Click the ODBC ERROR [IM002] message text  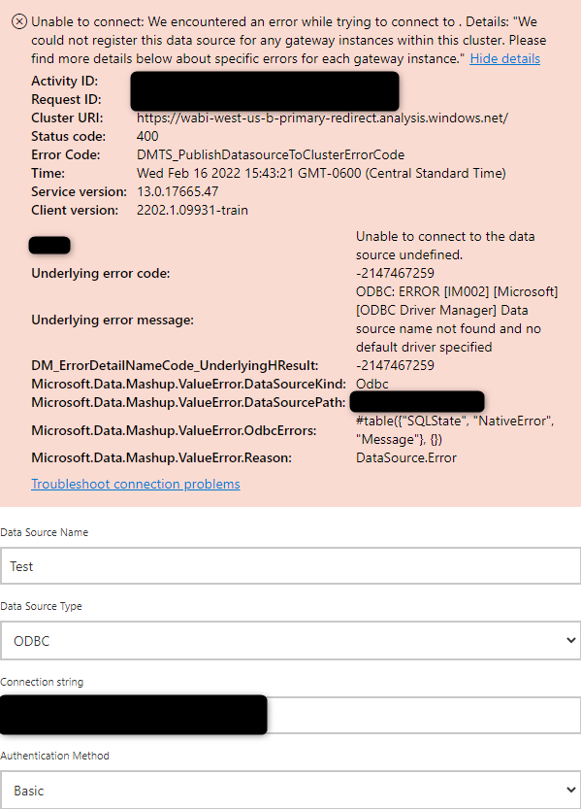tap(457, 320)
